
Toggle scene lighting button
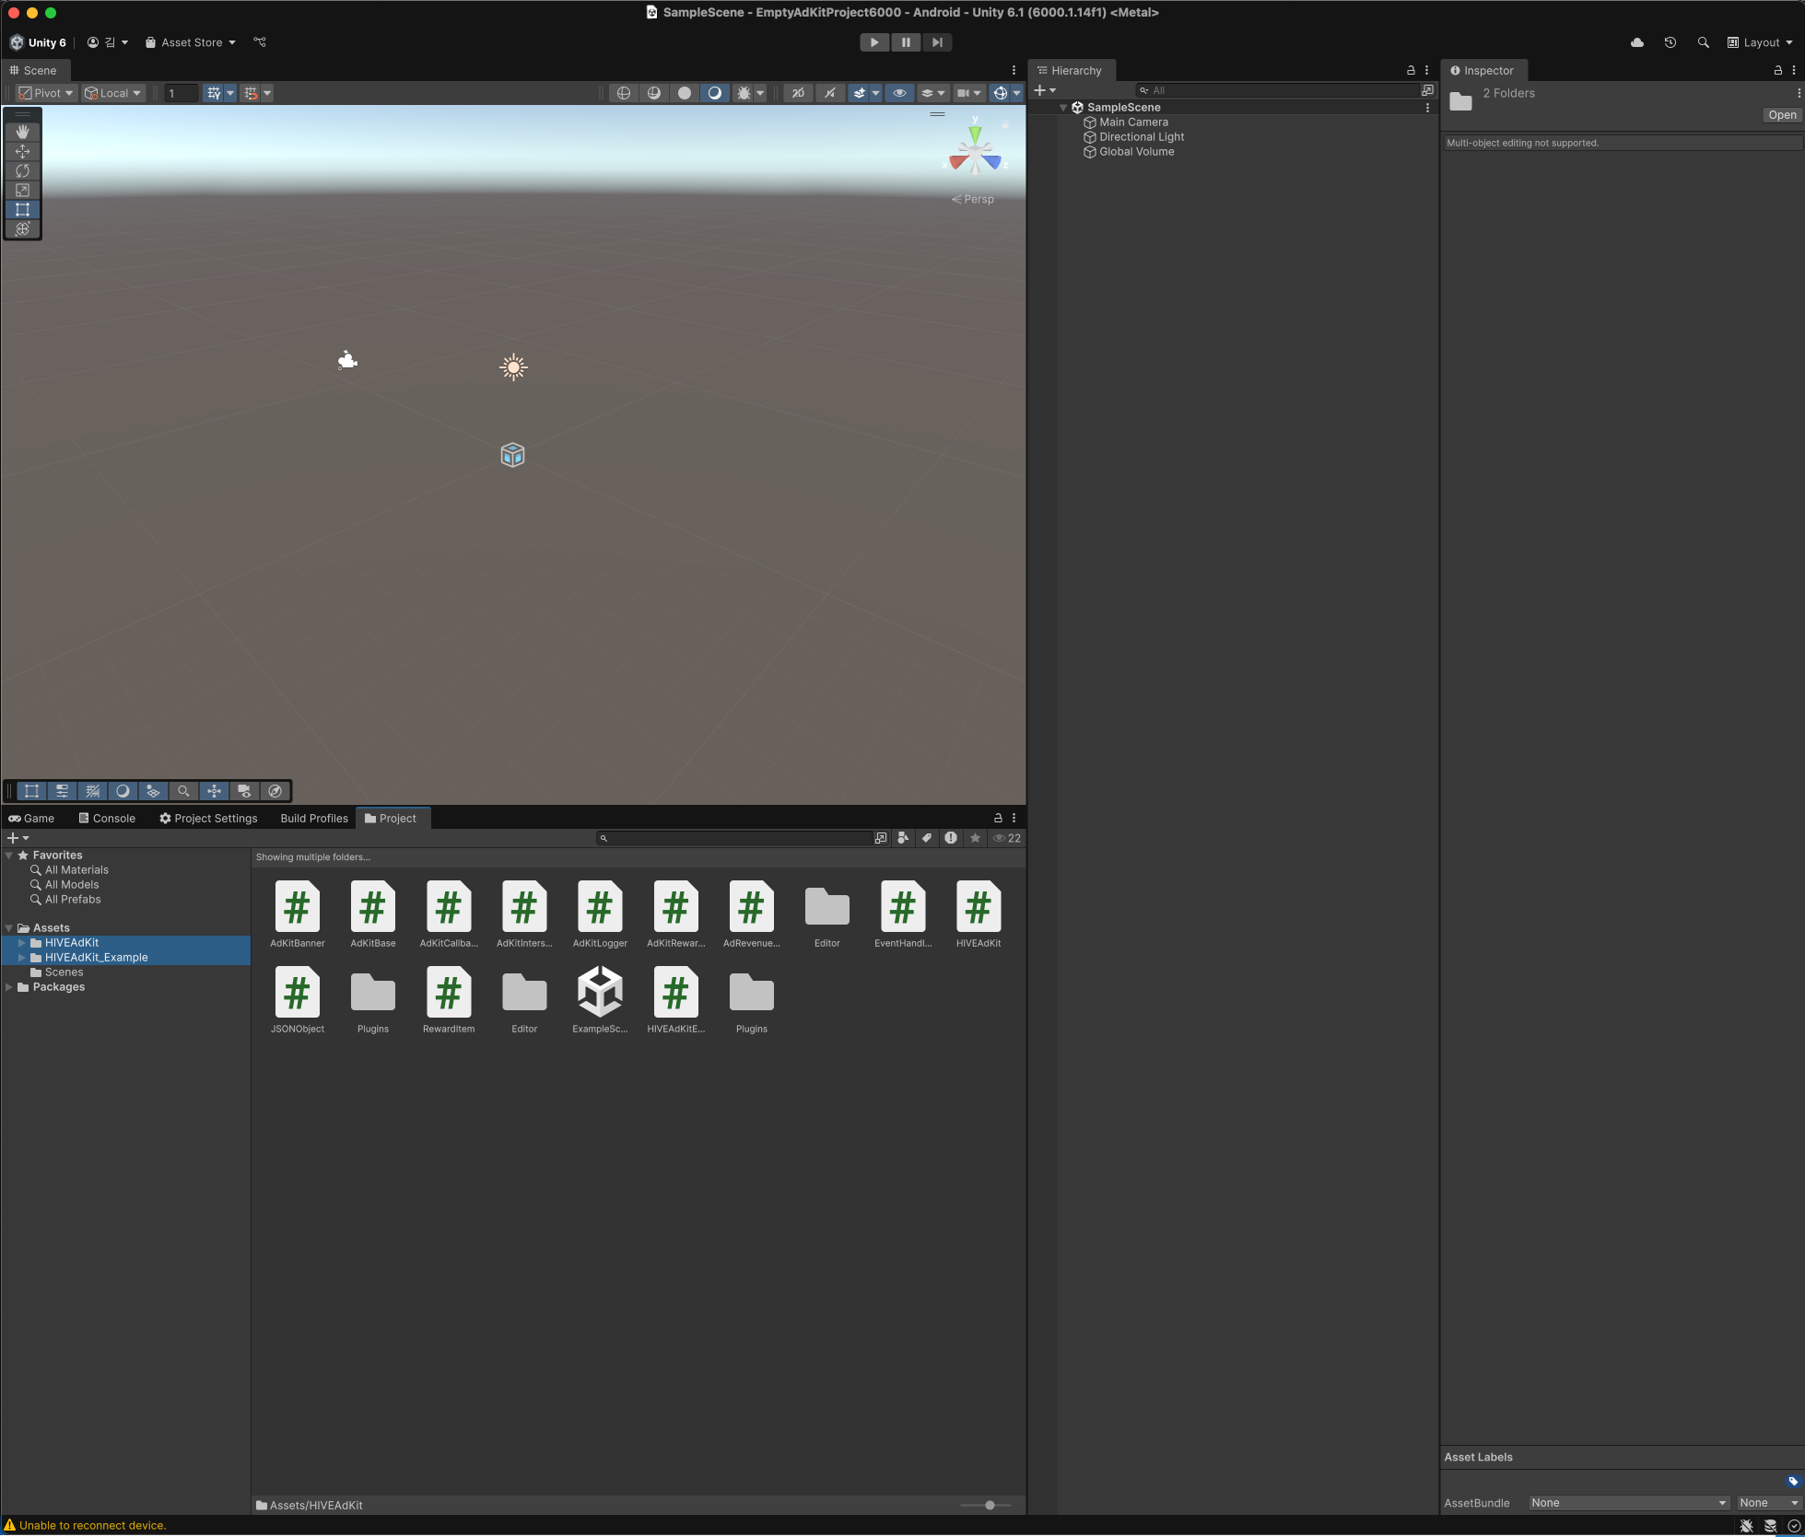click(x=714, y=93)
